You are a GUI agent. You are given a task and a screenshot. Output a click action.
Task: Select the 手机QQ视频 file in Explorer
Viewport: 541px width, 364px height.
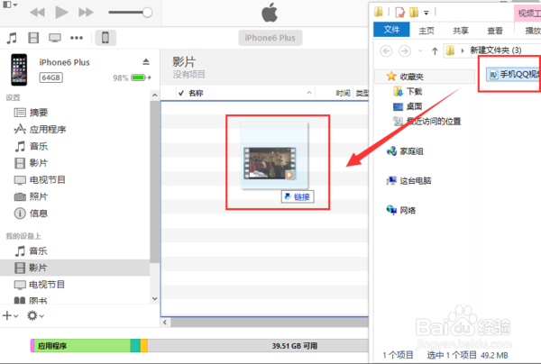[514, 74]
